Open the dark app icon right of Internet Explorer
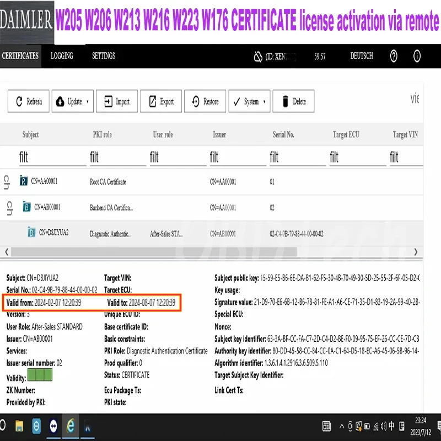This screenshot has height=441, width=441. (88, 427)
